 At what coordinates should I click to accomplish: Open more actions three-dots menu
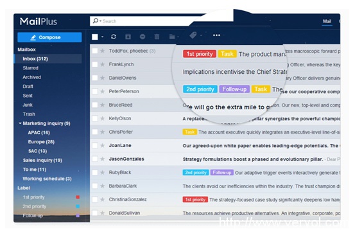[x=216, y=35]
